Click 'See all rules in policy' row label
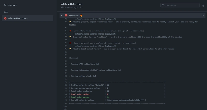The width and height of the screenshot is (207, 110). [x=83, y=100]
